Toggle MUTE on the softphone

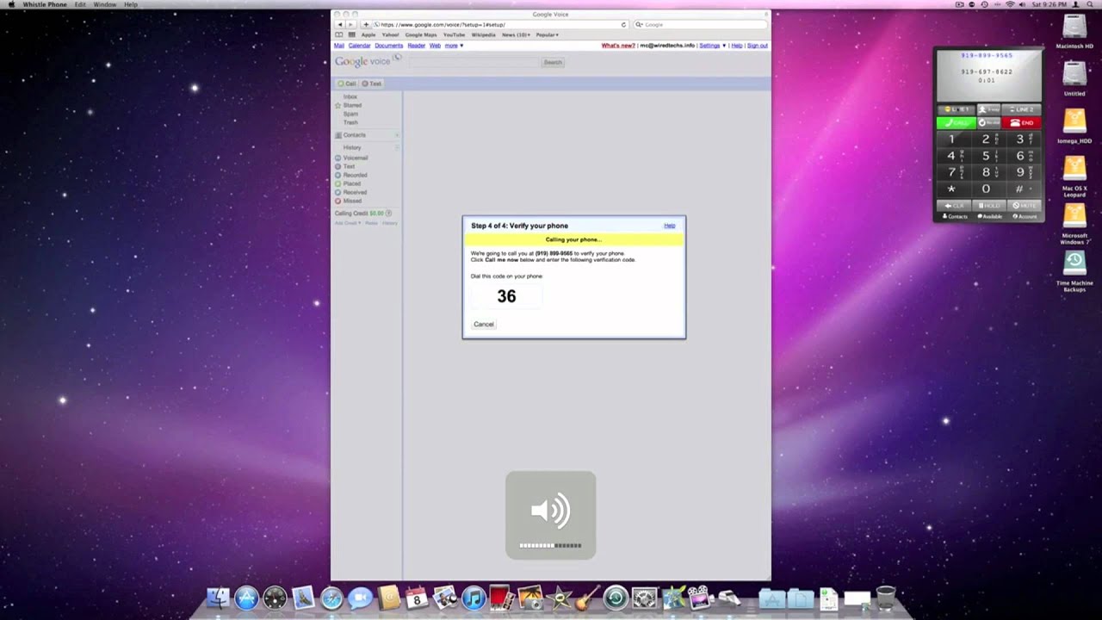coord(1024,206)
